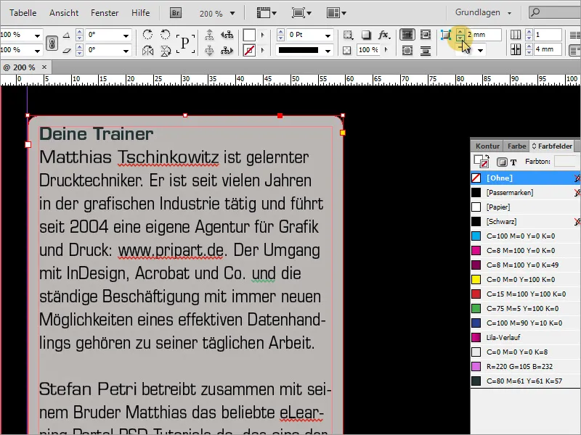Screen dimensions: 581x435
Task: Decrease corner size 2 mm stepper
Action: pos(460,38)
